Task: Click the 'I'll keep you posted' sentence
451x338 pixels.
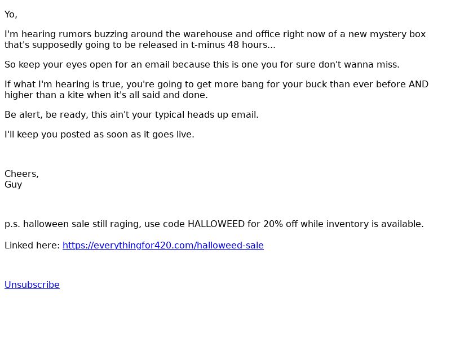Action: (x=100, y=135)
